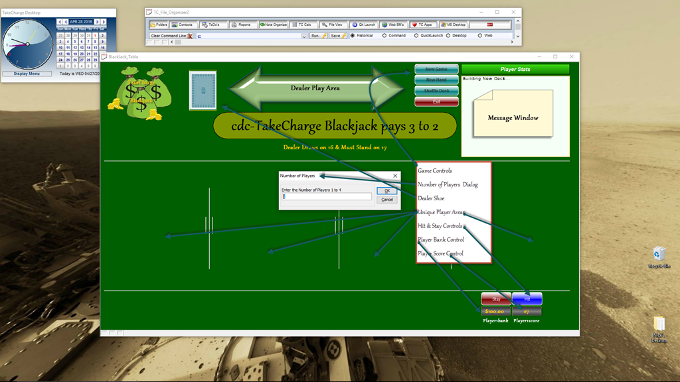Image resolution: width=680 pixels, height=382 pixels.
Task: Click the Clear Command Line button
Action: [x=171, y=36]
